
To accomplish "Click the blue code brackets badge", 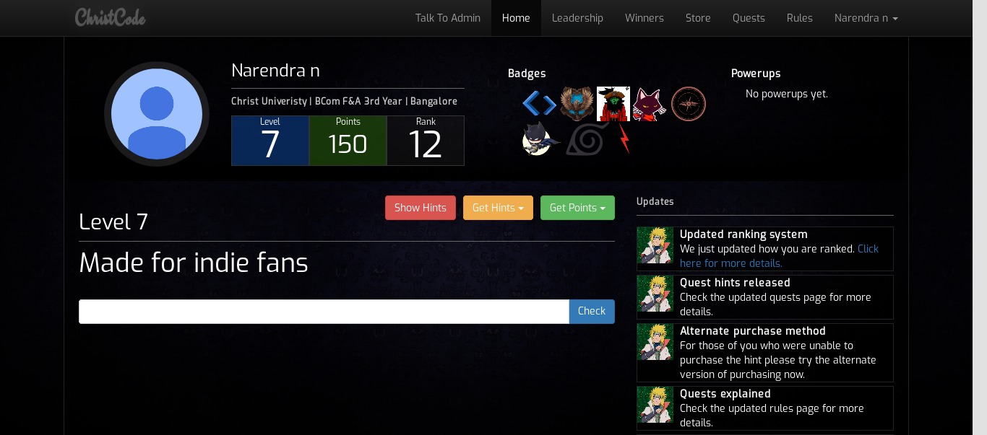I will pos(539,104).
